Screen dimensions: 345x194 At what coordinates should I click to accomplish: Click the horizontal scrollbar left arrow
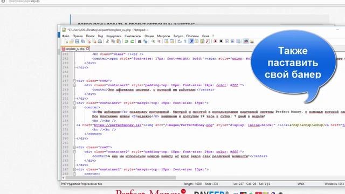coord(64,177)
